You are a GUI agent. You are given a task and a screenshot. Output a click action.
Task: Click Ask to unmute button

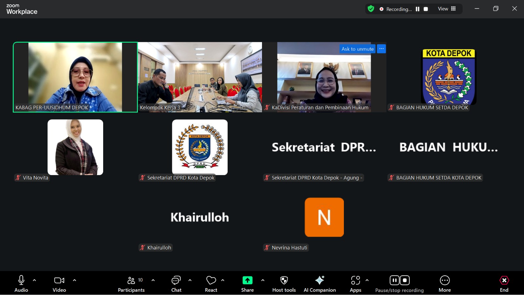[x=357, y=49]
